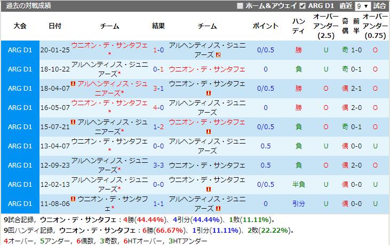
Task: Click the ARG D1 league cell for 16-05-07
Action: coord(20,108)
